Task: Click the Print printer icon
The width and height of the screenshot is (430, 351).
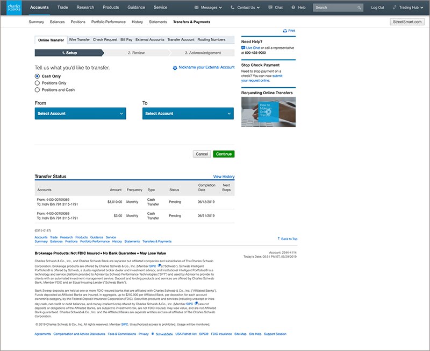Action: (285, 31)
